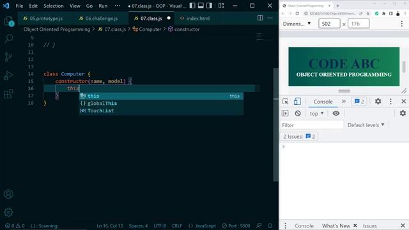Click the width field showing 502
This screenshot has height=230, width=409.
tap(329, 24)
